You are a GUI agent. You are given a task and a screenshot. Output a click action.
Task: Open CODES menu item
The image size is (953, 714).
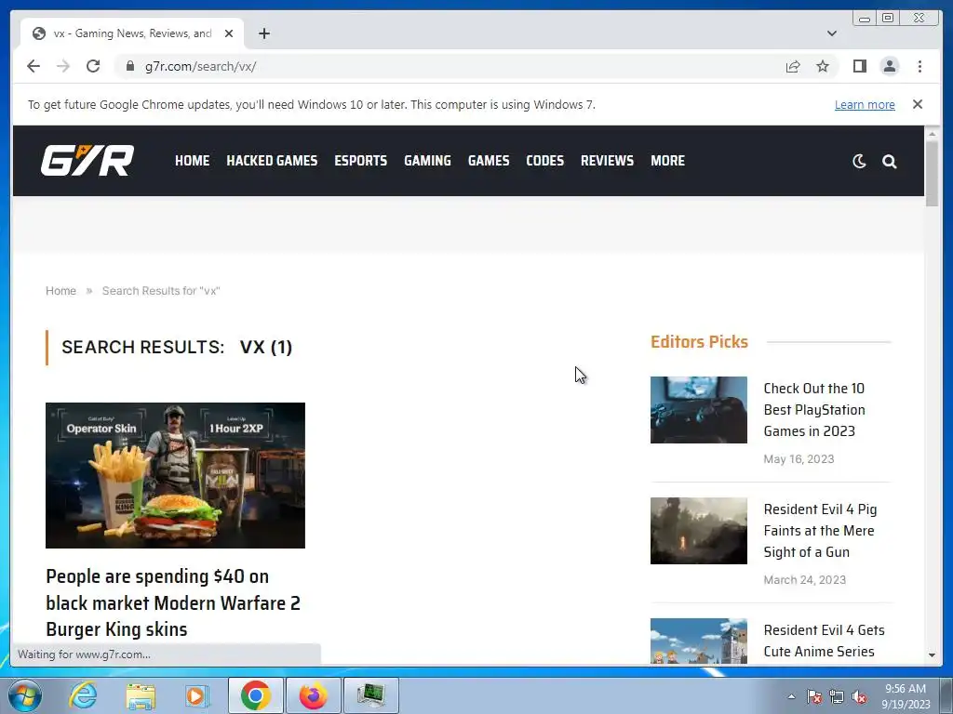544,161
